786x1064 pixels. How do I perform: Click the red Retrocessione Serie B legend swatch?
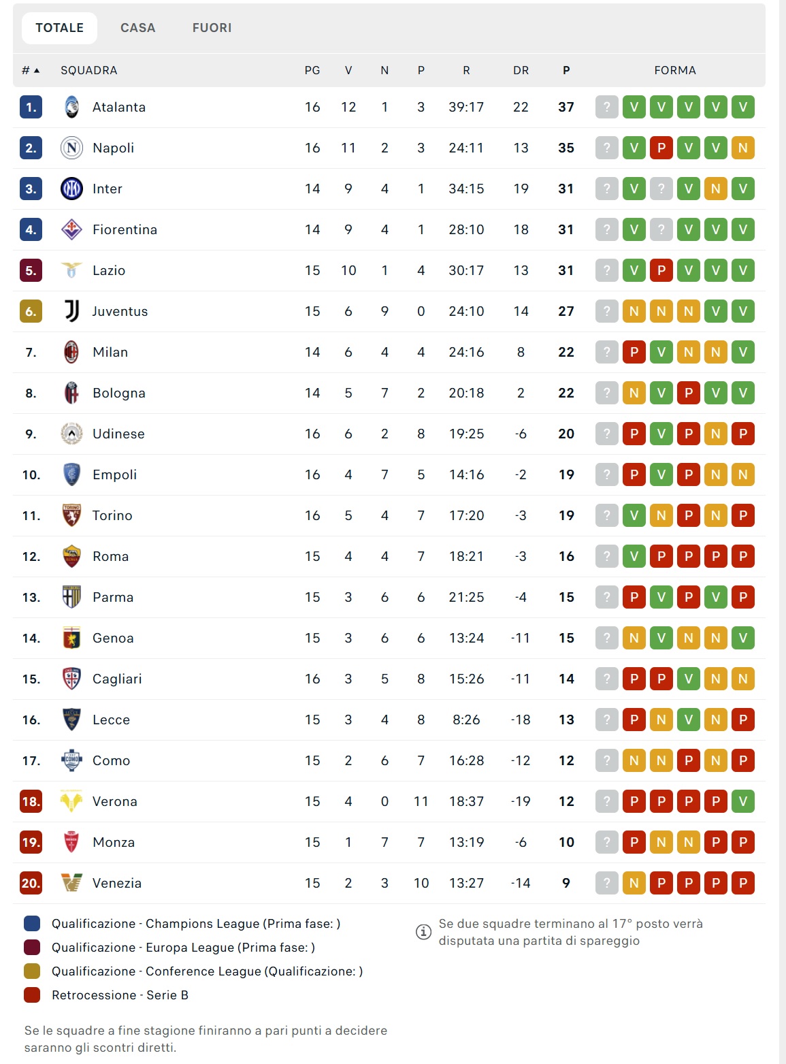[32, 995]
